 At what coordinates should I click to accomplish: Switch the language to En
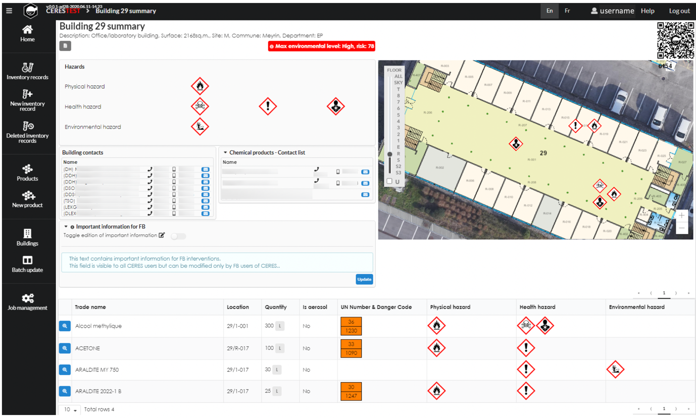[550, 11]
